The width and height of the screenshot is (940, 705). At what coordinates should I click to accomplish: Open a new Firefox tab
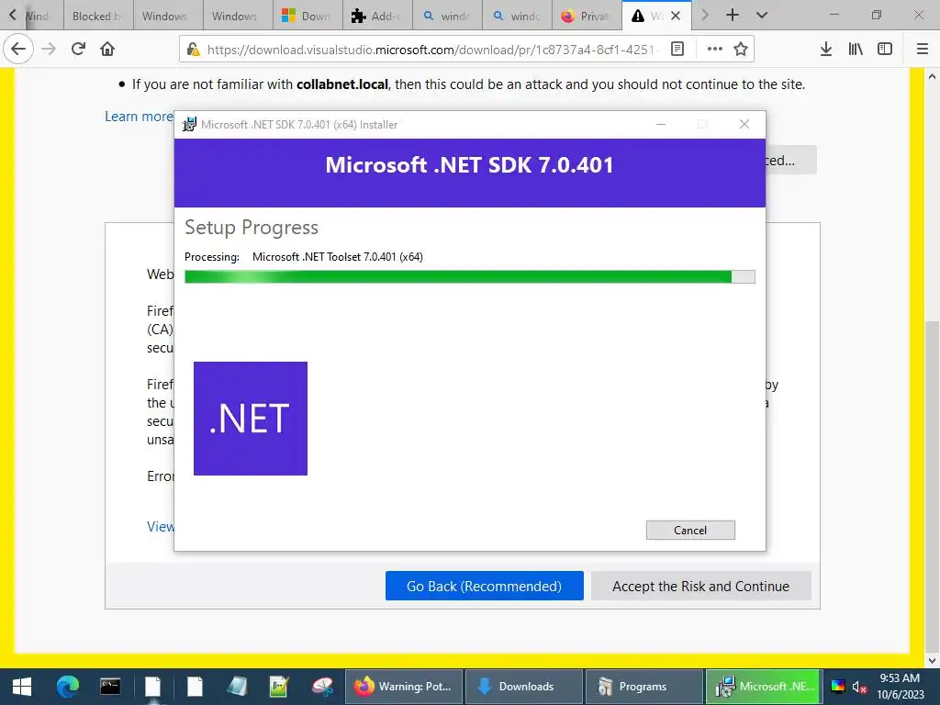click(x=733, y=15)
